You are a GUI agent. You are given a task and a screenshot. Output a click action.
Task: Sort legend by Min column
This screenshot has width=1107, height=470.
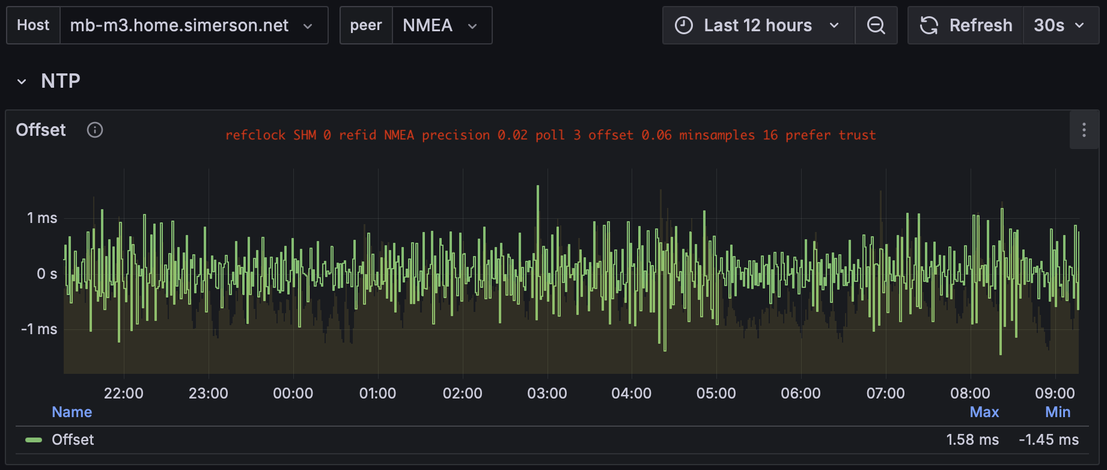point(1058,412)
